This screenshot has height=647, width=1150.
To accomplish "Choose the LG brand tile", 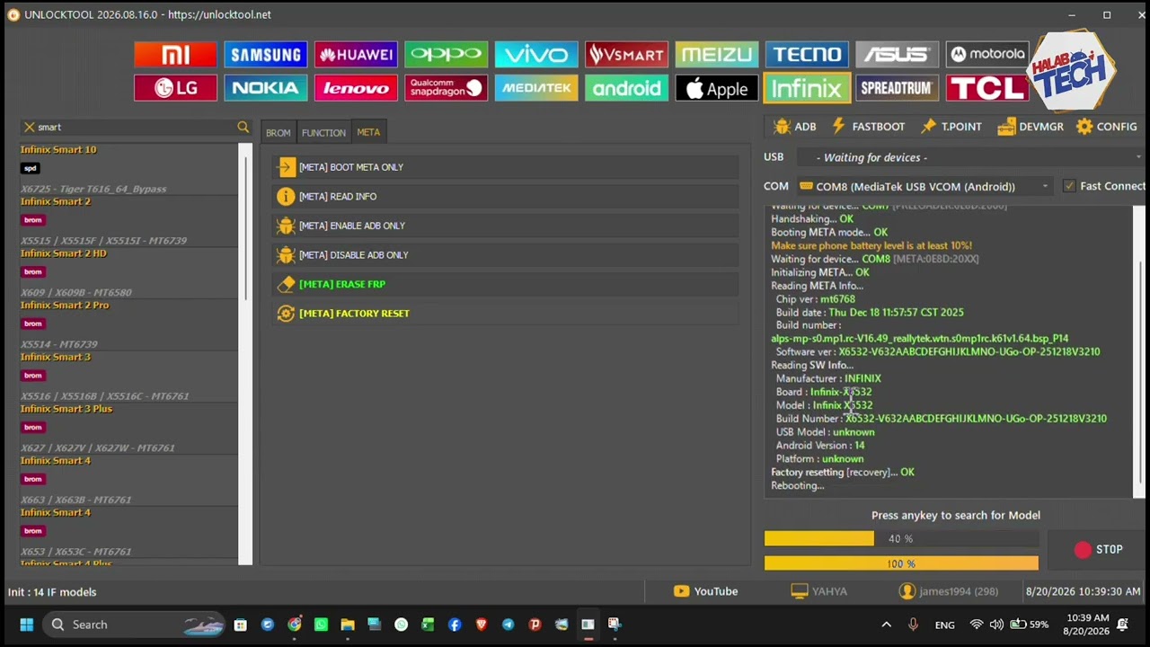I will coord(175,88).
